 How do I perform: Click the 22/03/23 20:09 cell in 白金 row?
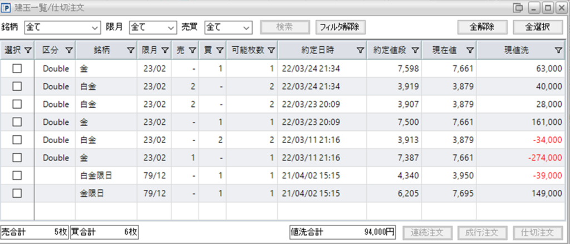coord(322,104)
